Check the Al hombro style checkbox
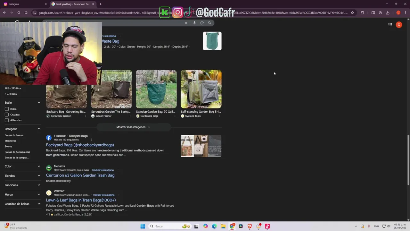This screenshot has height=231, width=410. point(7,120)
